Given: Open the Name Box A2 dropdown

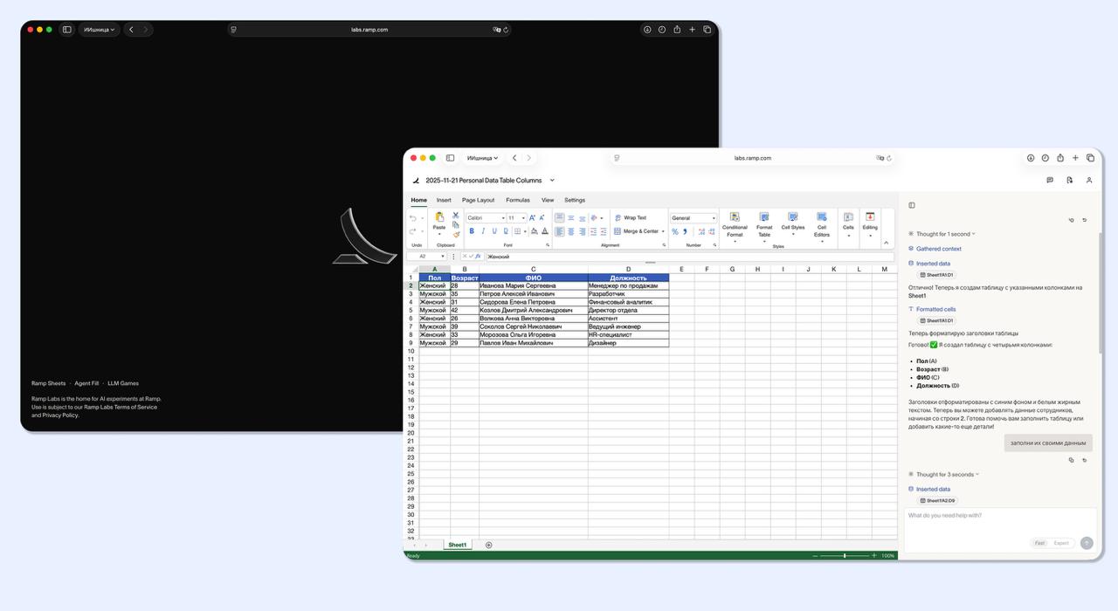Looking at the screenshot, I should click(443, 257).
